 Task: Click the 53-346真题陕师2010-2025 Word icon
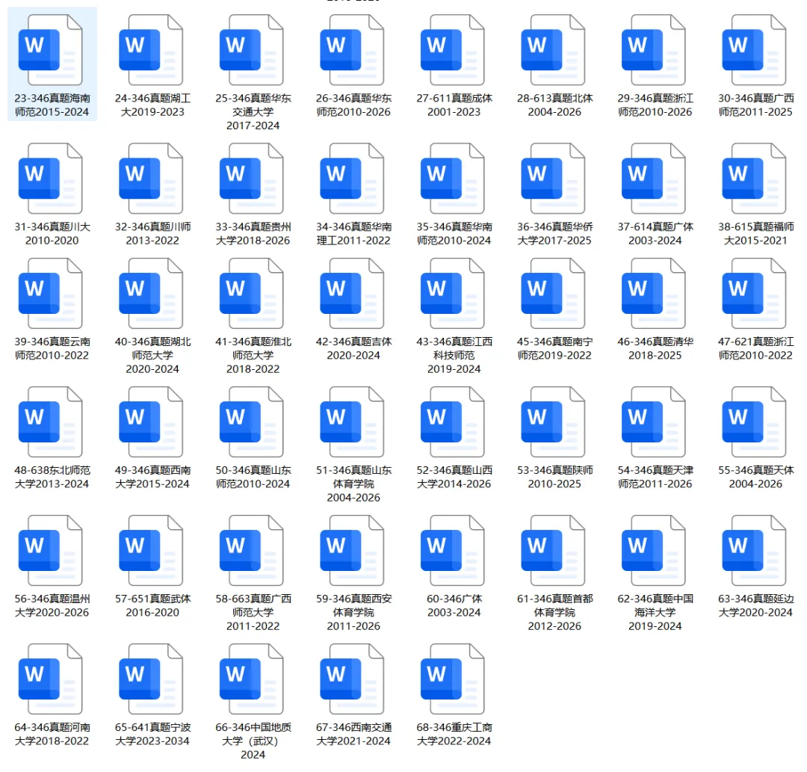point(553,422)
